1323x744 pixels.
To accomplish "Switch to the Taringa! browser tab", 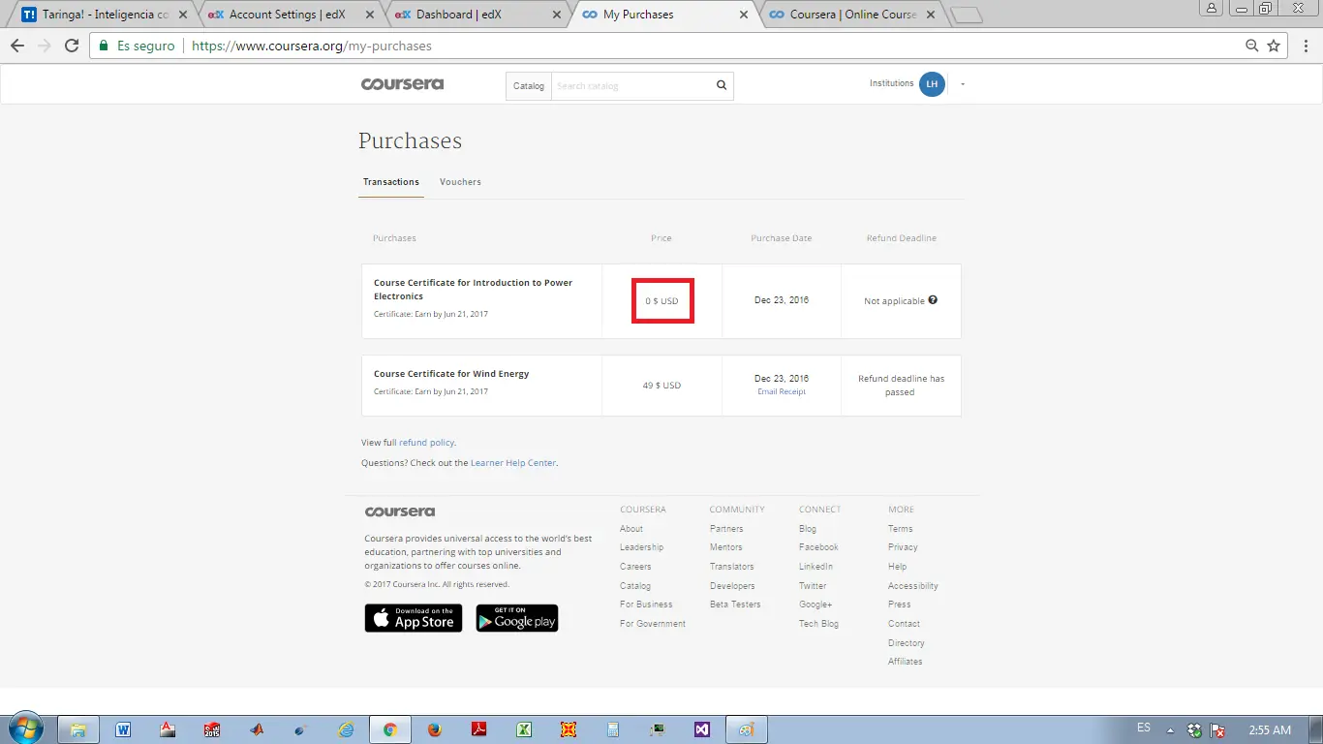I will tap(105, 15).
